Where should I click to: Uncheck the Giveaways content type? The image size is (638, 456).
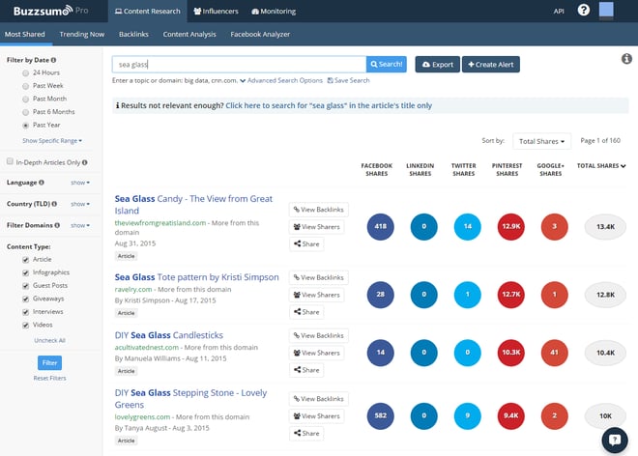tap(26, 299)
